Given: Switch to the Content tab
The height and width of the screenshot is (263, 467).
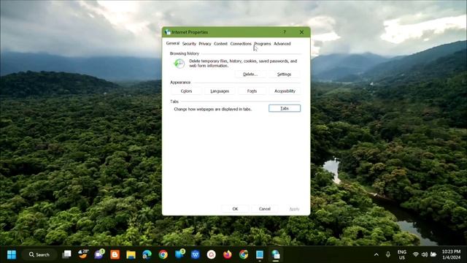Looking at the screenshot, I should (x=220, y=44).
